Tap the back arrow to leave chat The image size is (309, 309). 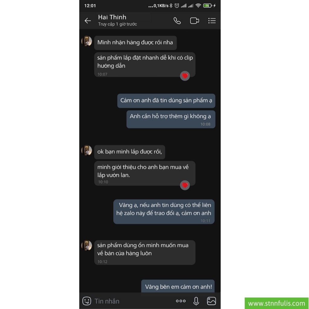[x=88, y=21]
